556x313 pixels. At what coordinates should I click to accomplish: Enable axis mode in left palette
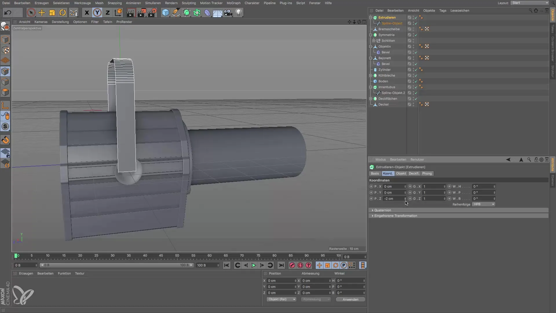pos(5,106)
